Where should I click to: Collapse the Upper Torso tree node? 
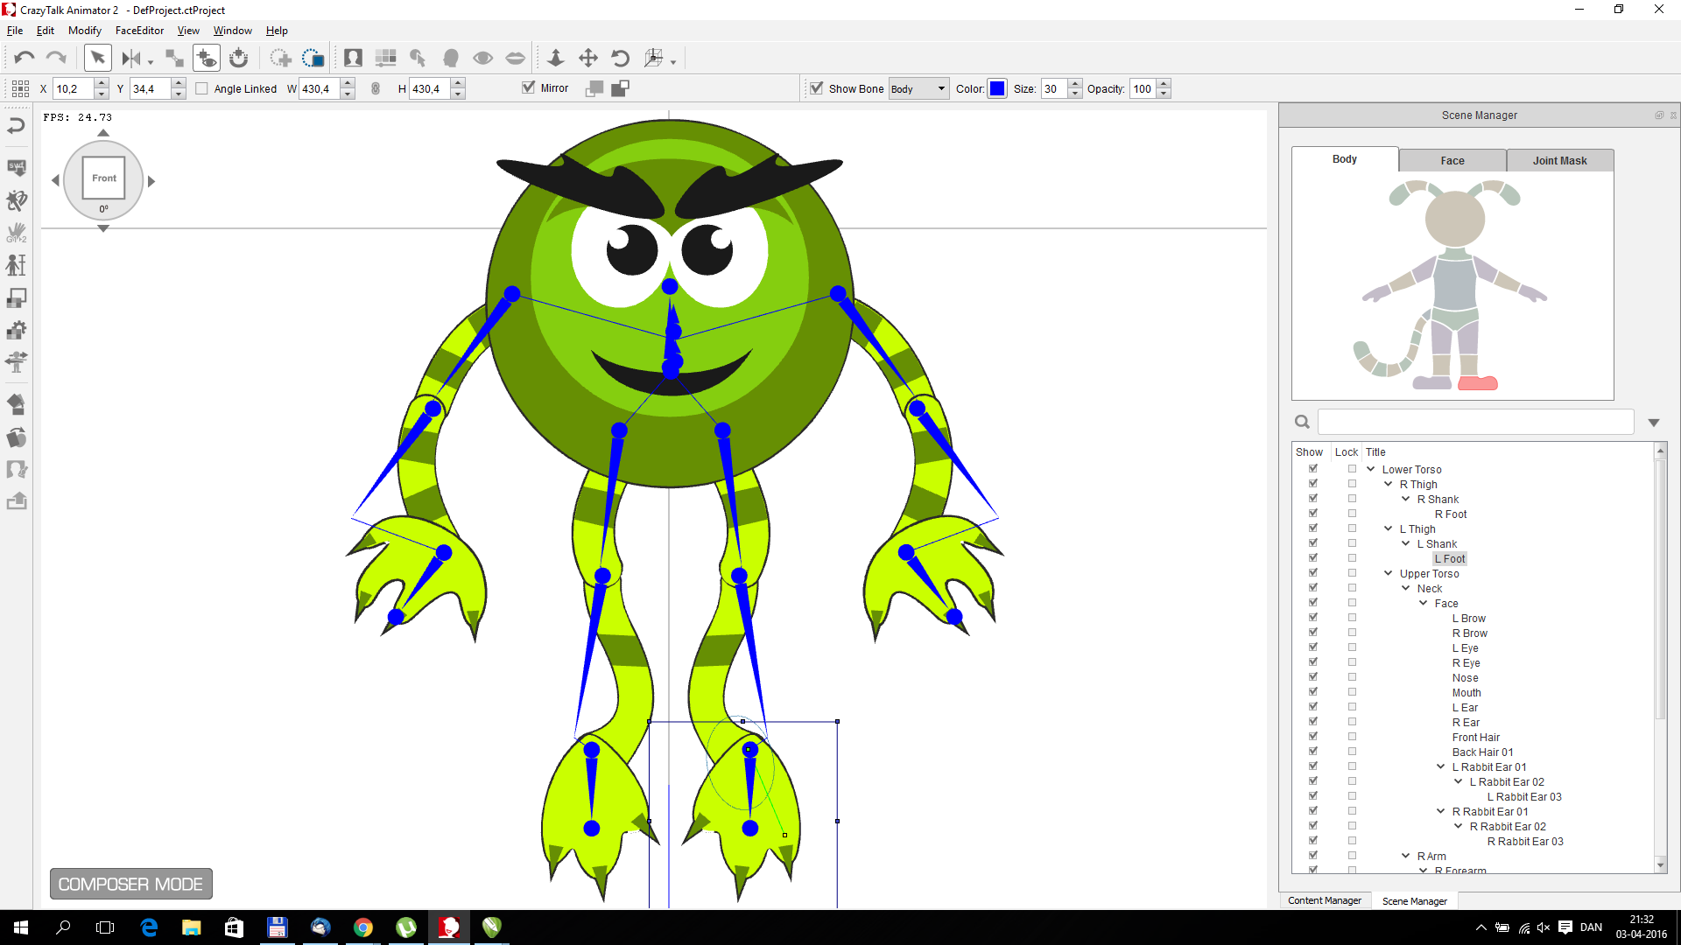click(x=1388, y=573)
